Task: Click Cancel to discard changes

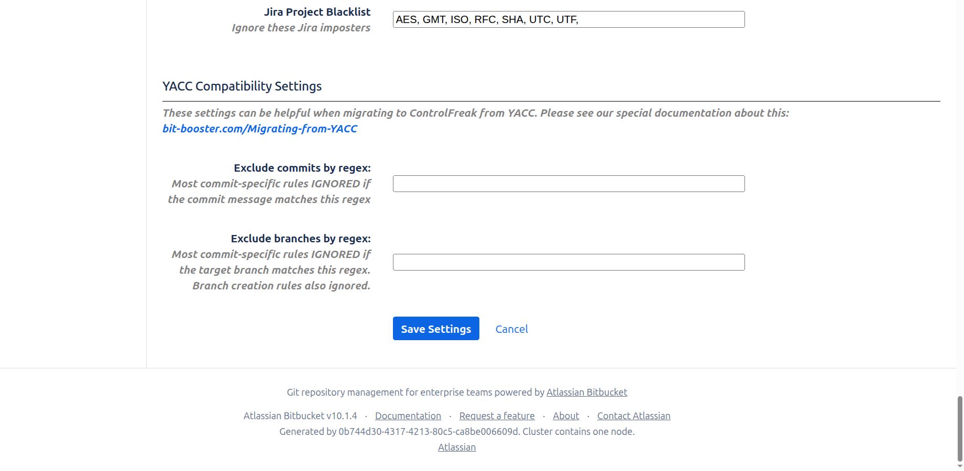Action: pyautogui.click(x=511, y=329)
